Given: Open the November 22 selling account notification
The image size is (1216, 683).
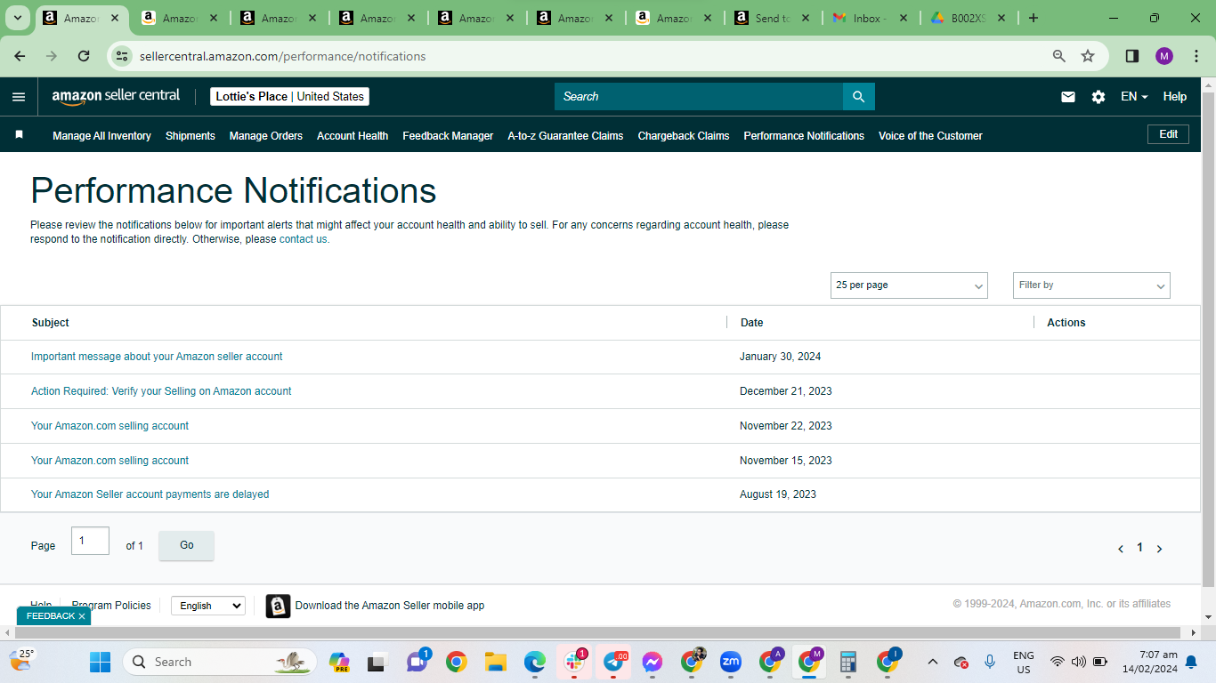Looking at the screenshot, I should click(109, 426).
